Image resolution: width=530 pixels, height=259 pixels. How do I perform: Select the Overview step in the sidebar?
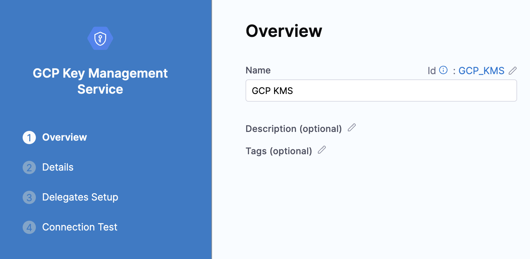click(x=64, y=137)
